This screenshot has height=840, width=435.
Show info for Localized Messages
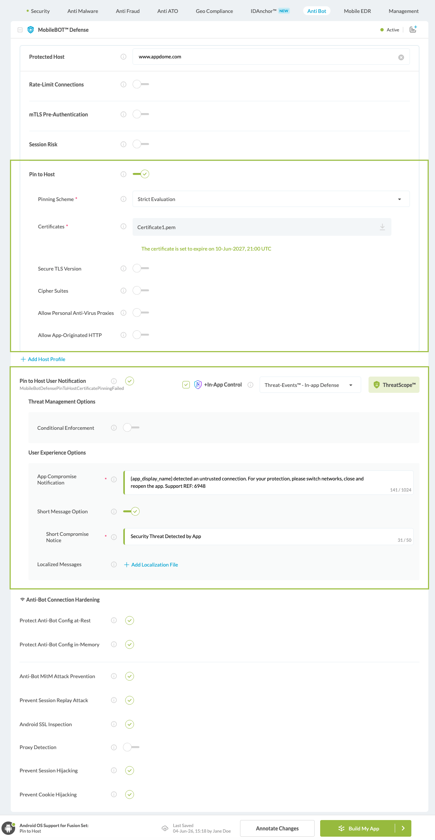tap(114, 564)
